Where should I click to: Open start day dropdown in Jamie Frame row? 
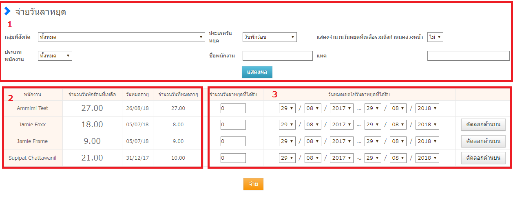click(287, 141)
